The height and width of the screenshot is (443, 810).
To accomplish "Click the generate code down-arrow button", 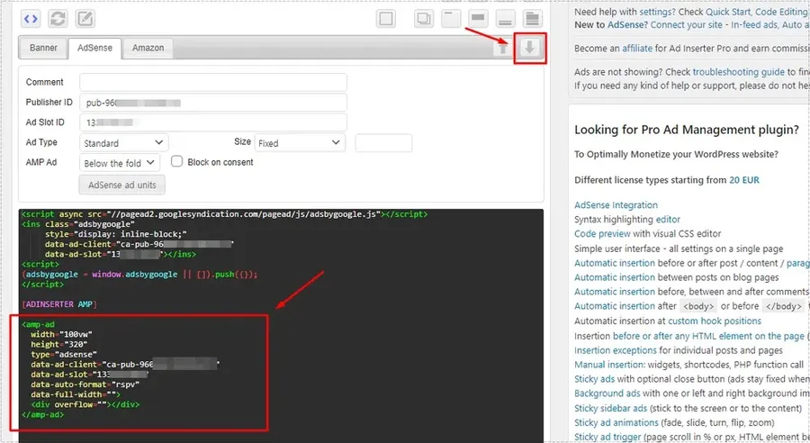I will tap(529, 48).
